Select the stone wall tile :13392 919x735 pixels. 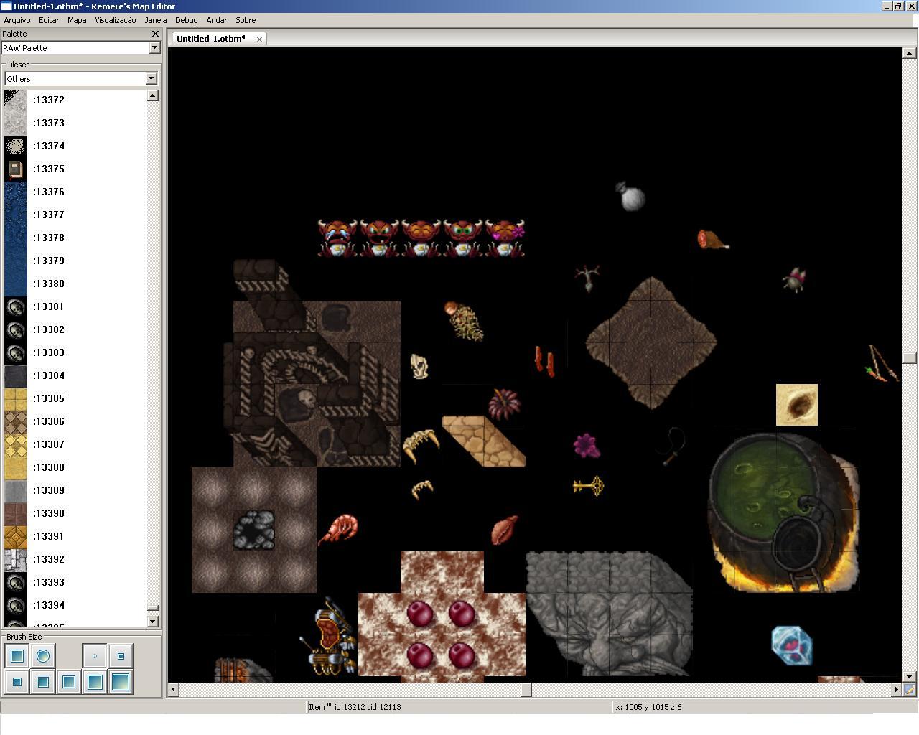tap(16, 559)
